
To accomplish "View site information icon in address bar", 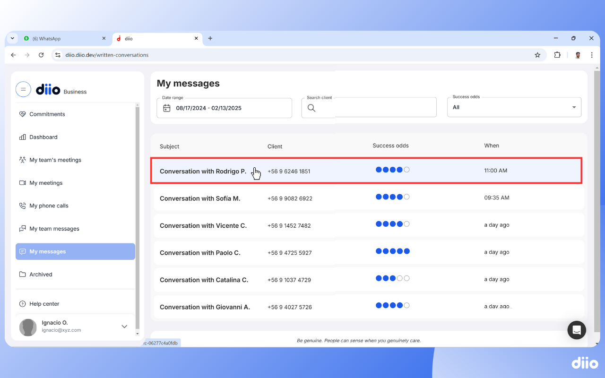I will [x=58, y=55].
